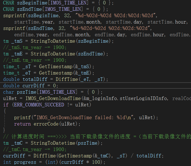Click startTime.day argument
Image resolution: width=191 pixels, height=166 pixels.
point(124,22)
